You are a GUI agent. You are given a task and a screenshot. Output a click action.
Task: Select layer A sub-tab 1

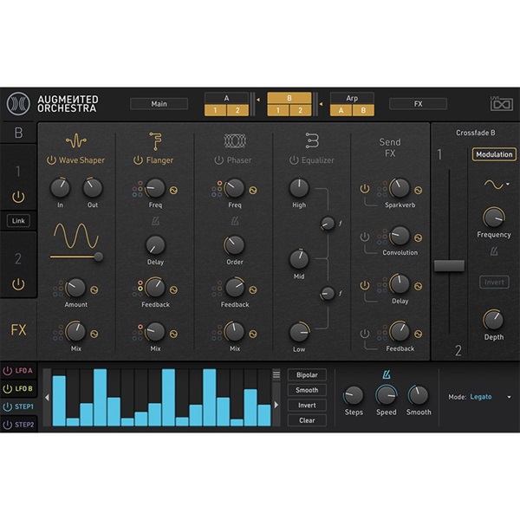(215, 110)
